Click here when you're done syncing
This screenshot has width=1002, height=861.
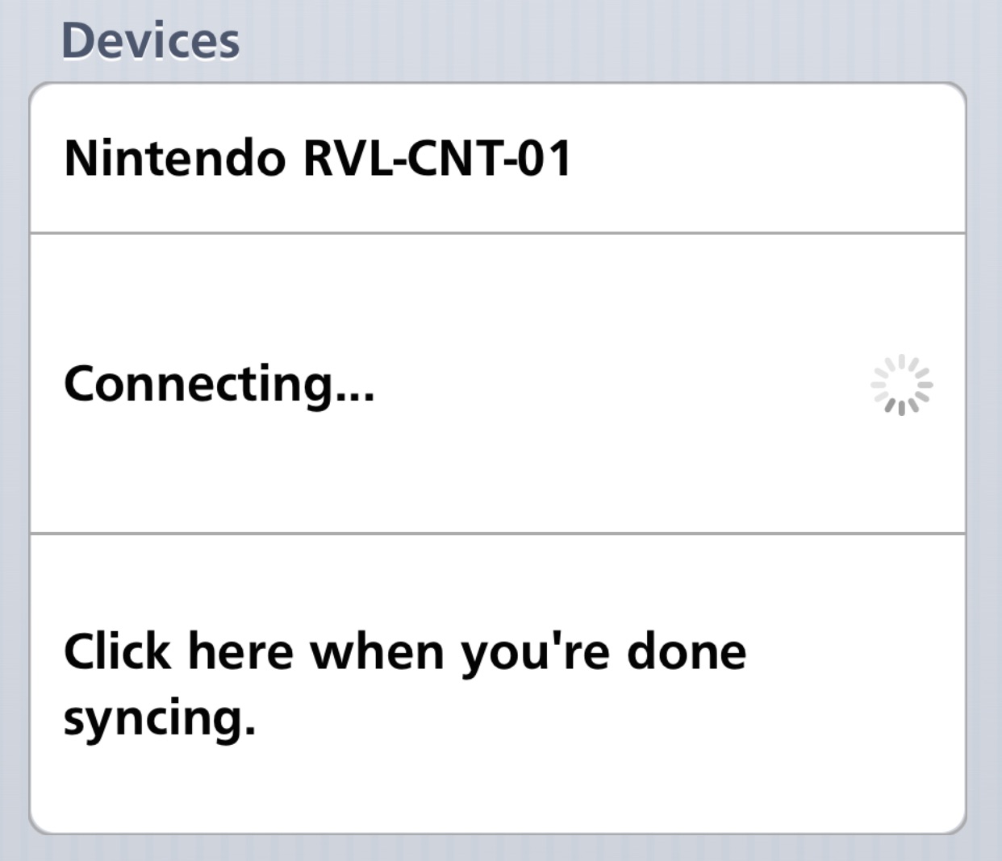[x=498, y=684]
